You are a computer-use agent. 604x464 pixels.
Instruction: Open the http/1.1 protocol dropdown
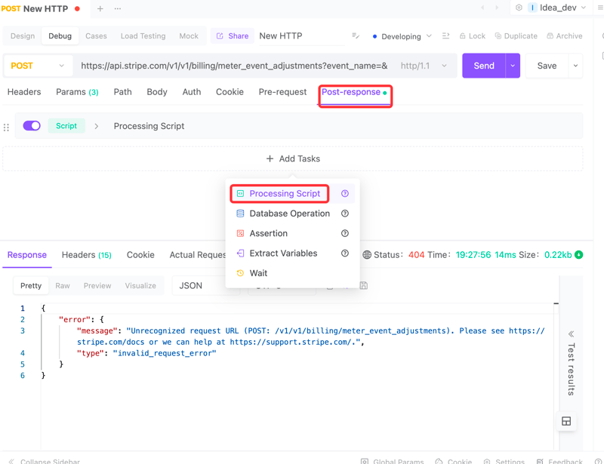pos(424,66)
